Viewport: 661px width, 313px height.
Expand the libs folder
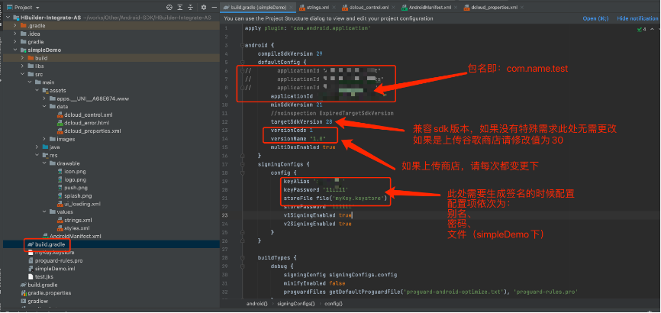coord(22,66)
